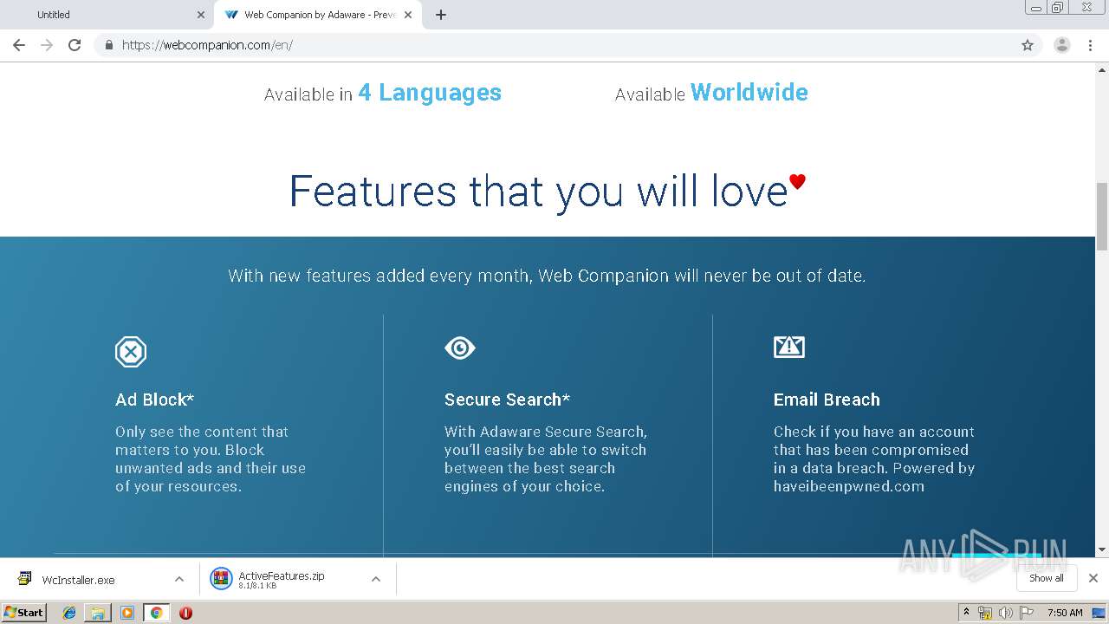Open downloaded WcInstaller.exe
Image resolution: width=1109 pixels, height=624 pixels.
click(x=78, y=580)
